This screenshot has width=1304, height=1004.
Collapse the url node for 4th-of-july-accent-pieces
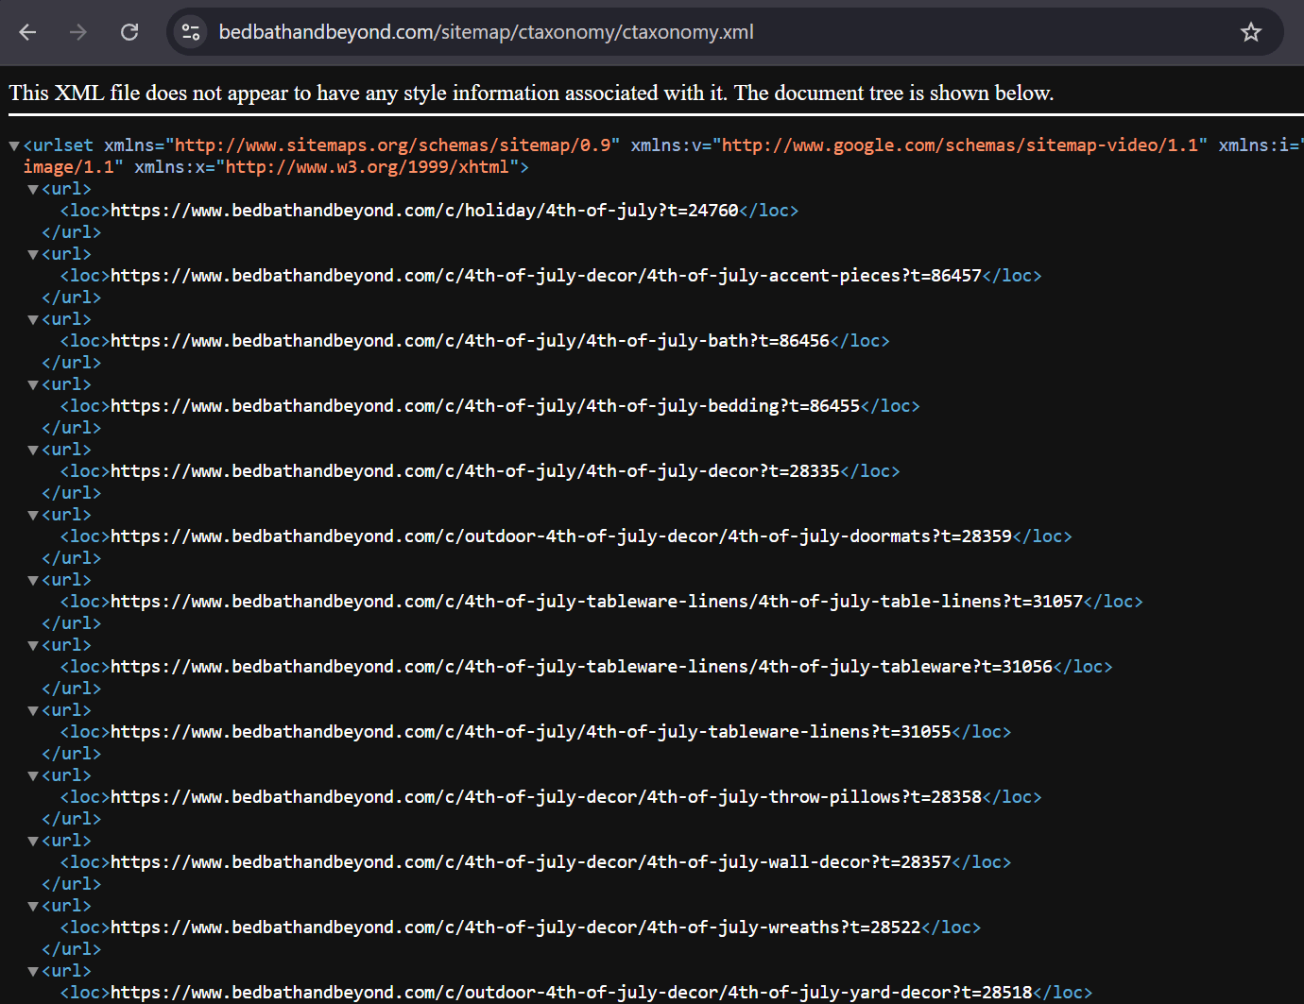(33, 255)
